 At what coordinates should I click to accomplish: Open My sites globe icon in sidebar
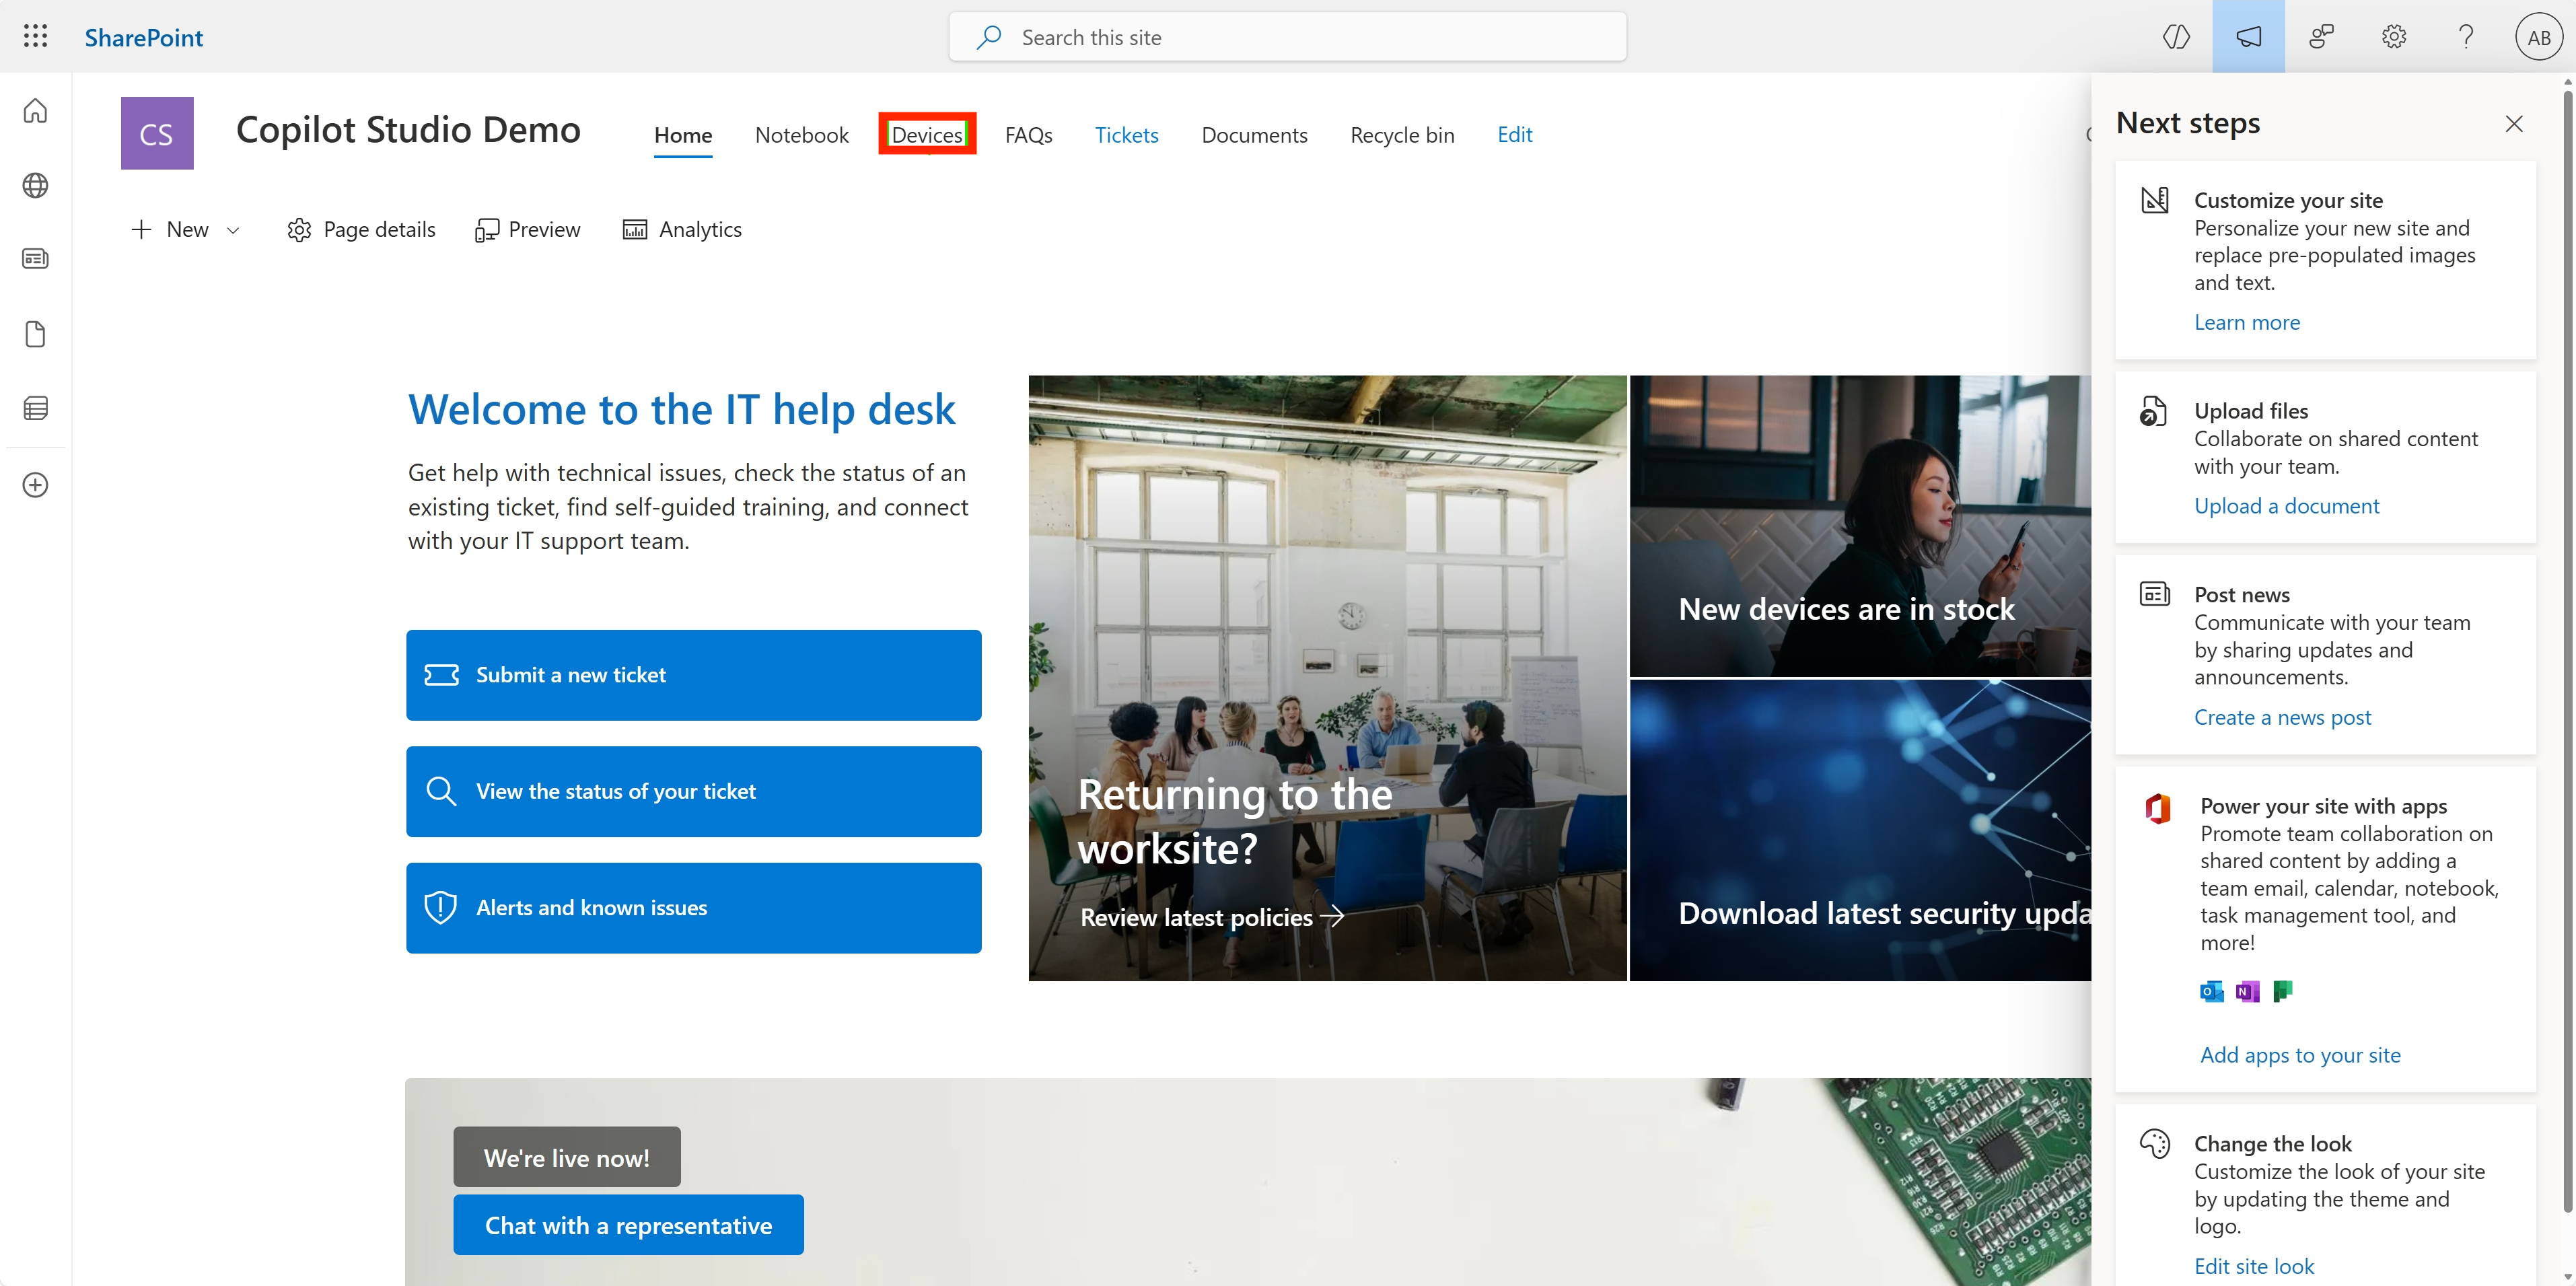click(x=35, y=185)
